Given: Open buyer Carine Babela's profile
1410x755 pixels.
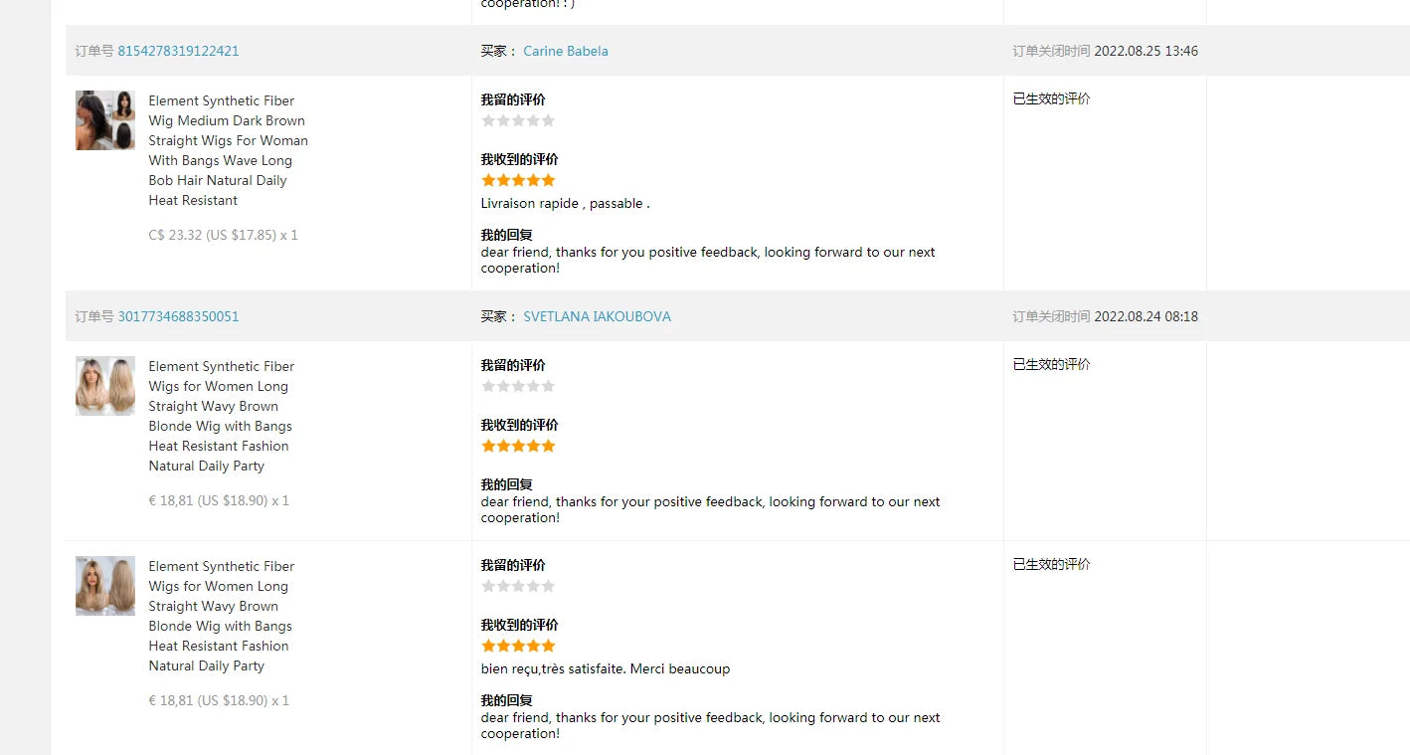Looking at the screenshot, I should [566, 51].
